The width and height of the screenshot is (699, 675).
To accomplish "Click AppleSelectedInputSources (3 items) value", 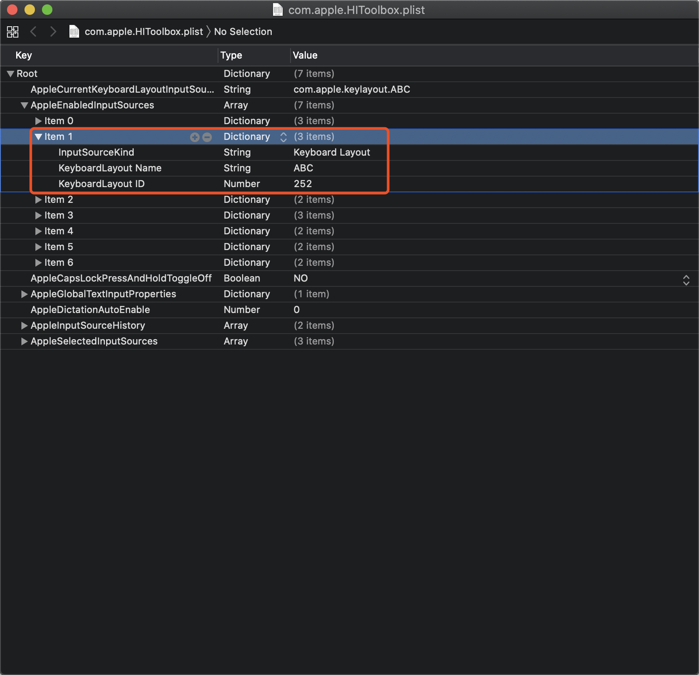I will [314, 341].
